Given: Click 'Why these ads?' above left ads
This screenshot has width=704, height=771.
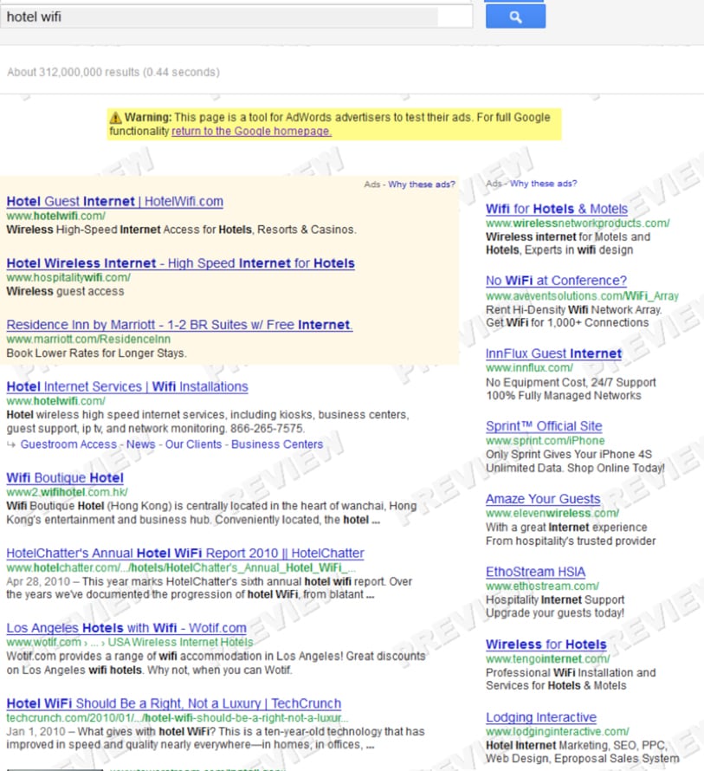Looking at the screenshot, I should click(x=421, y=185).
